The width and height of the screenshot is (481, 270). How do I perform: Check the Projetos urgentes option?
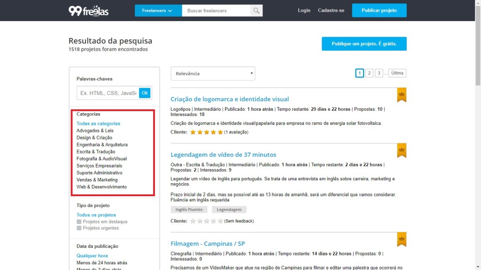pos(79,228)
